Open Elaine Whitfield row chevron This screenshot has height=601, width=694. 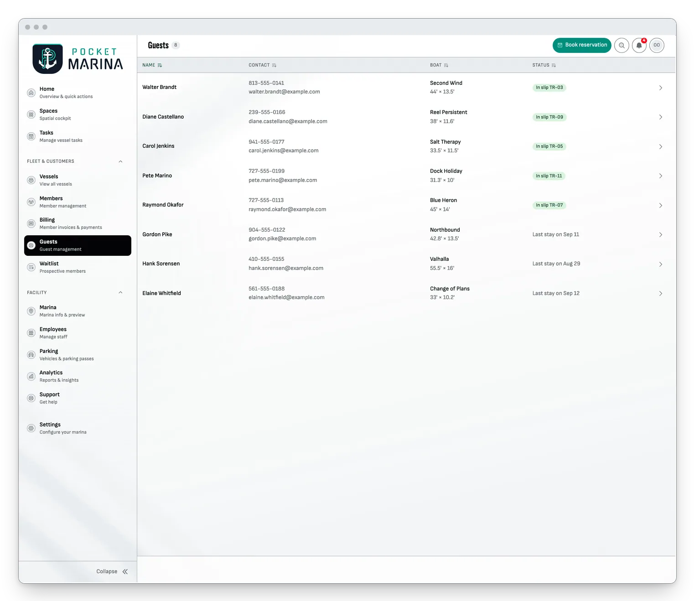click(661, 293)
